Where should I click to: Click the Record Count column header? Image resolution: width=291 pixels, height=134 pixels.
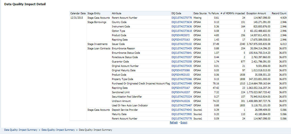[279, 13]
